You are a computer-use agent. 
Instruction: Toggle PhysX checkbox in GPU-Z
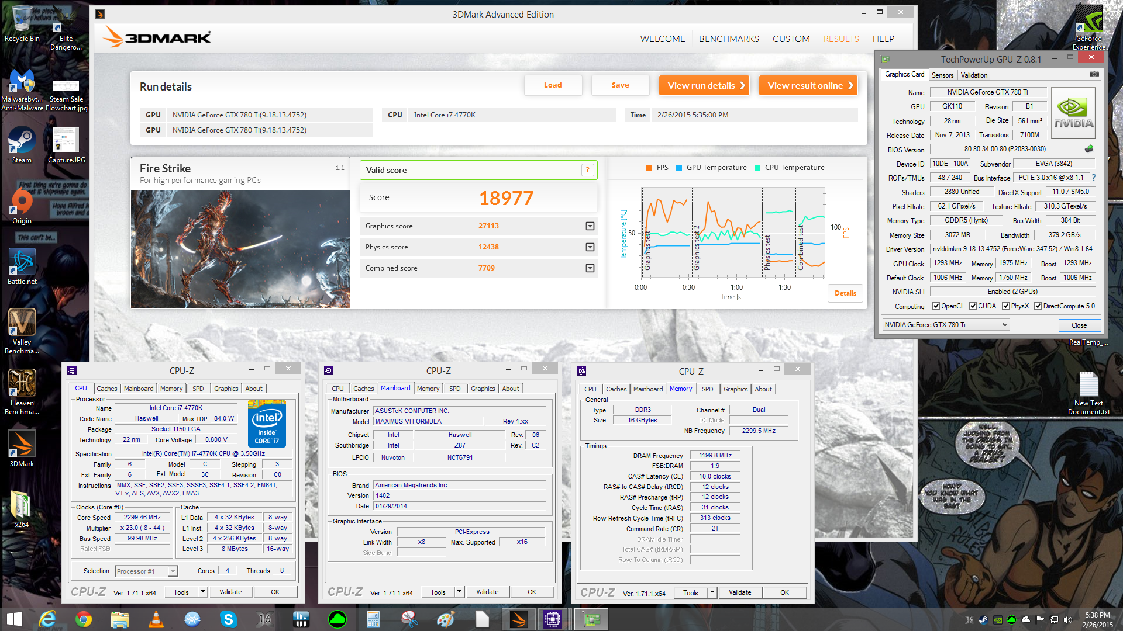point(1005,306)
